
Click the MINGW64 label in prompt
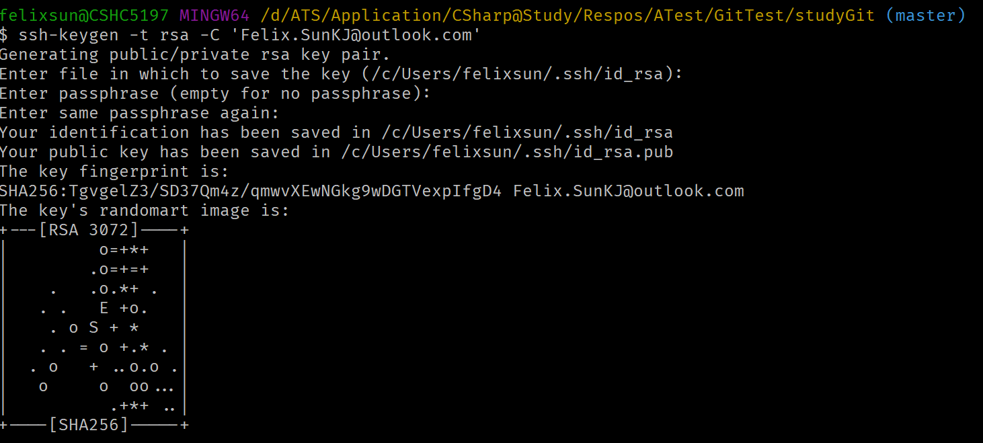pyautogui.click(x=215, y=15)
